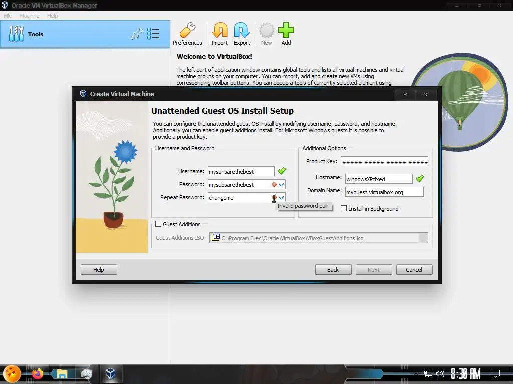This screenshot has width=513, height=384.
Task: Click the help button in dialog title bar
Action: [x=405, y=94]
